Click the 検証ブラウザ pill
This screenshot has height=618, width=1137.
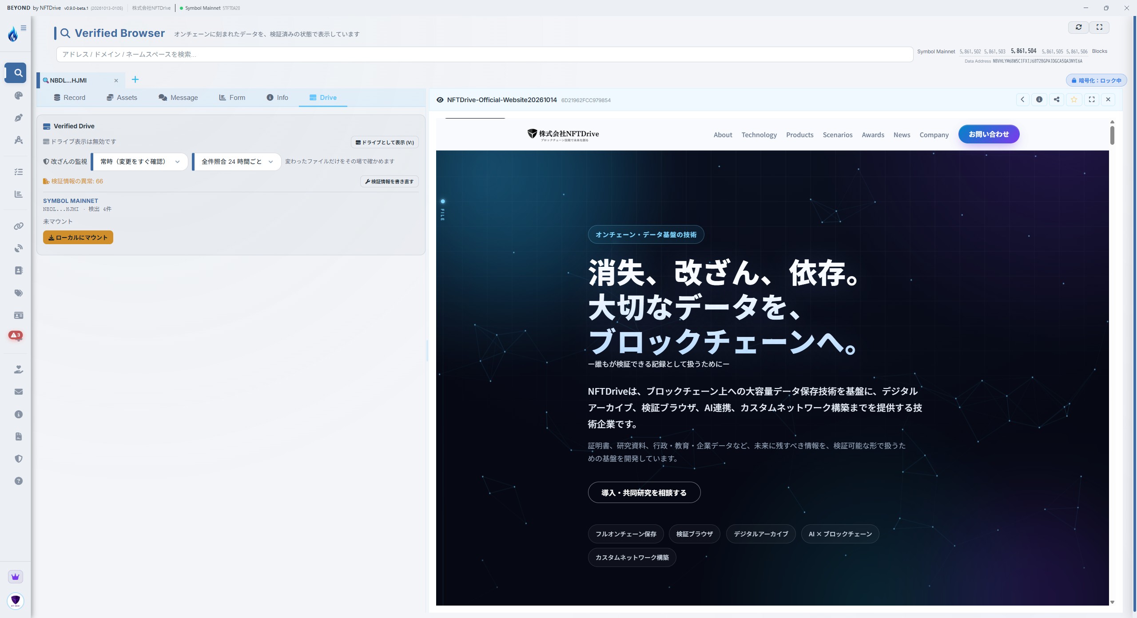coord(695,534)
